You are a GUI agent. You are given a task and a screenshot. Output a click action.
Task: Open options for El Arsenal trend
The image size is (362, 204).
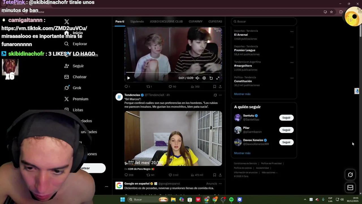[x=292, y=31]
